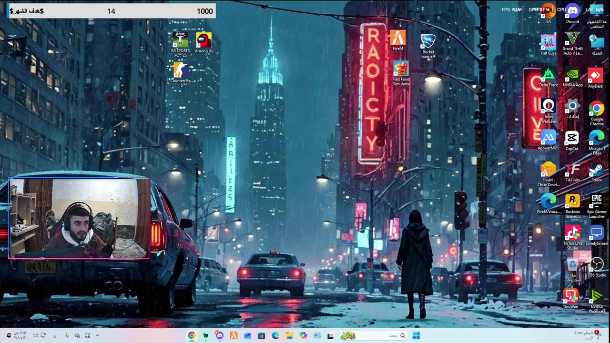This screenshot has width=610, height=343.
Task: Open the Microsoft Store taskbar icon
Action: coord(261,336)
